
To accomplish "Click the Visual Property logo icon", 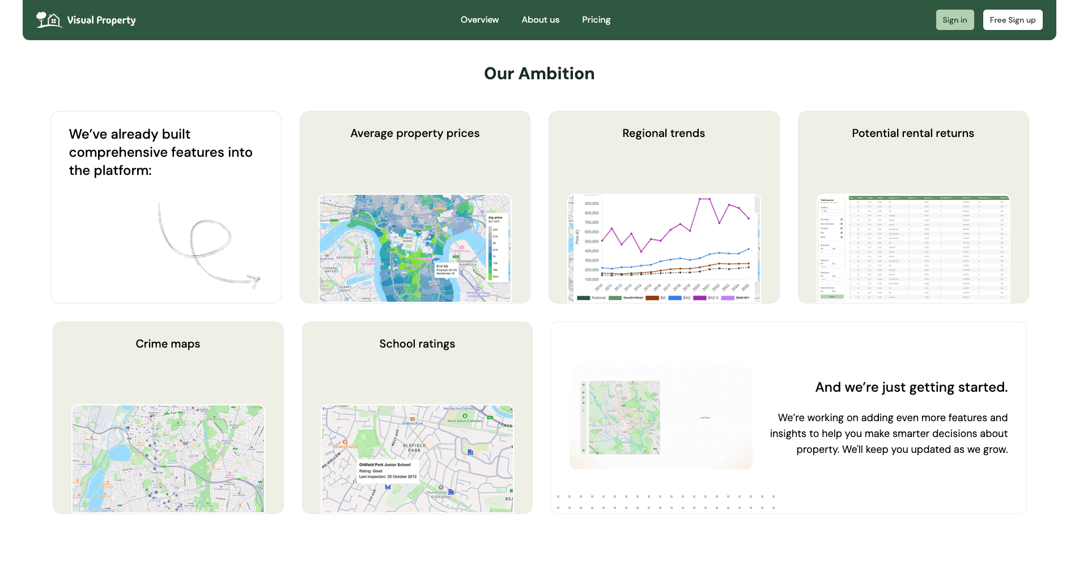I will [49, 20].
